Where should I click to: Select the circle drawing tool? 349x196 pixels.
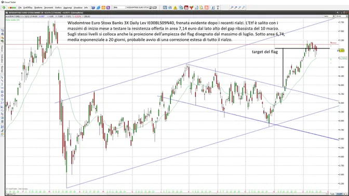pos(2,95)
